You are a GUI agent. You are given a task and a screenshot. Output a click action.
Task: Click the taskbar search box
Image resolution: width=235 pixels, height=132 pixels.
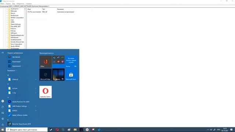[27, 129]
